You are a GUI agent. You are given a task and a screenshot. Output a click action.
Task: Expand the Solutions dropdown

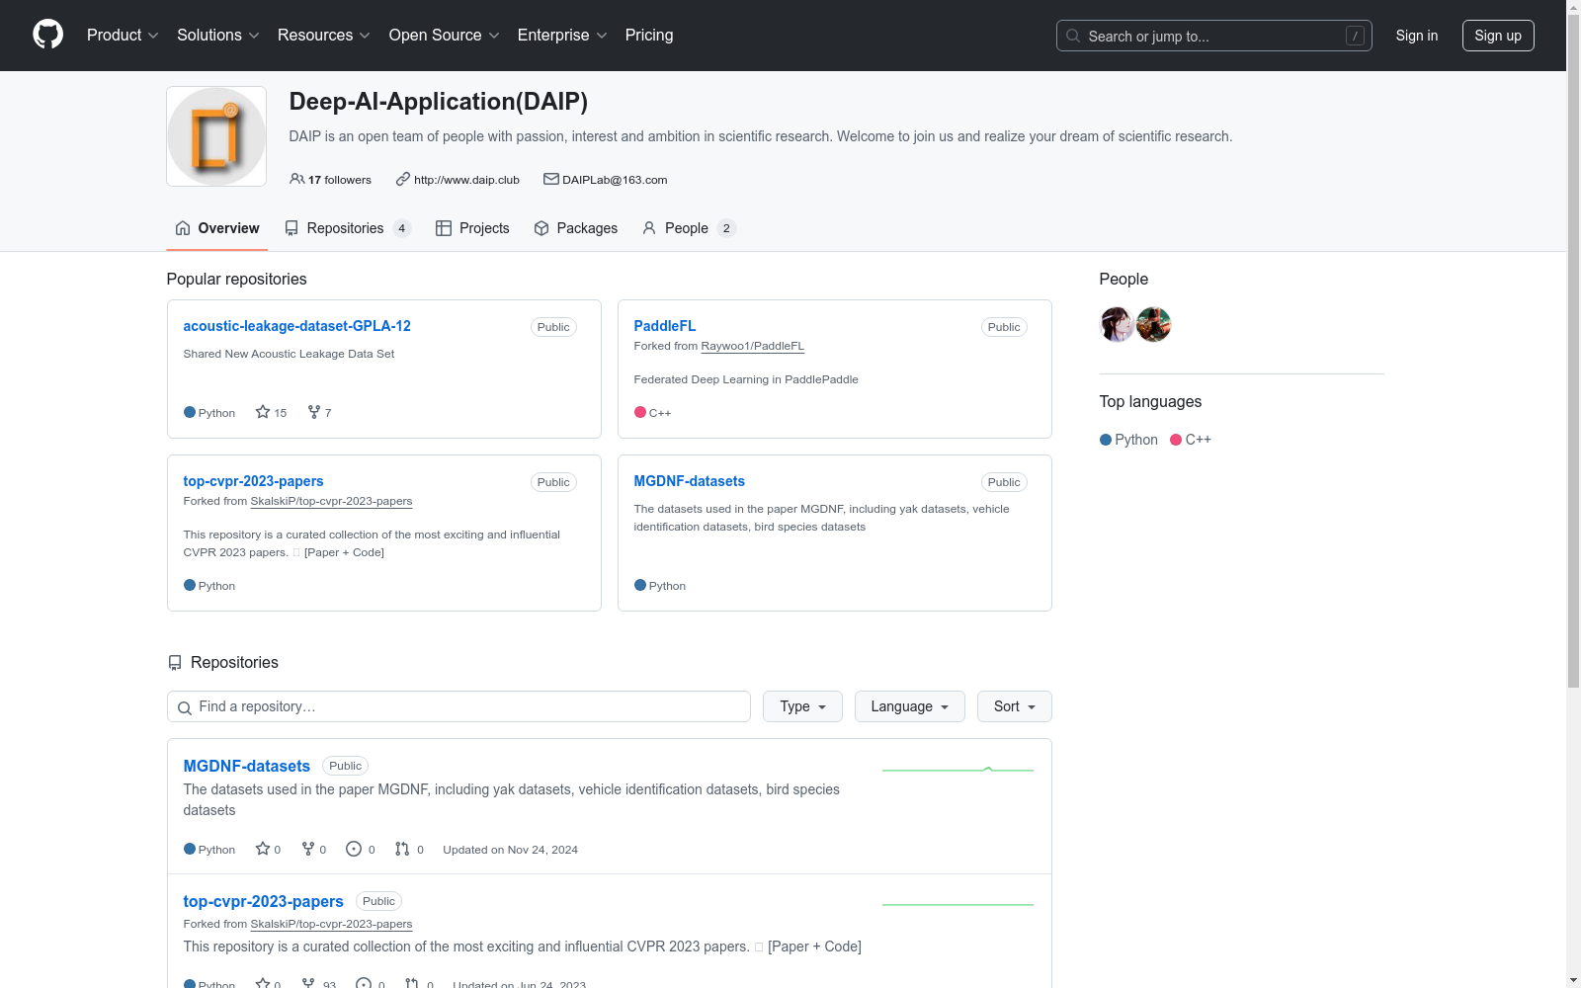point(217,35)
